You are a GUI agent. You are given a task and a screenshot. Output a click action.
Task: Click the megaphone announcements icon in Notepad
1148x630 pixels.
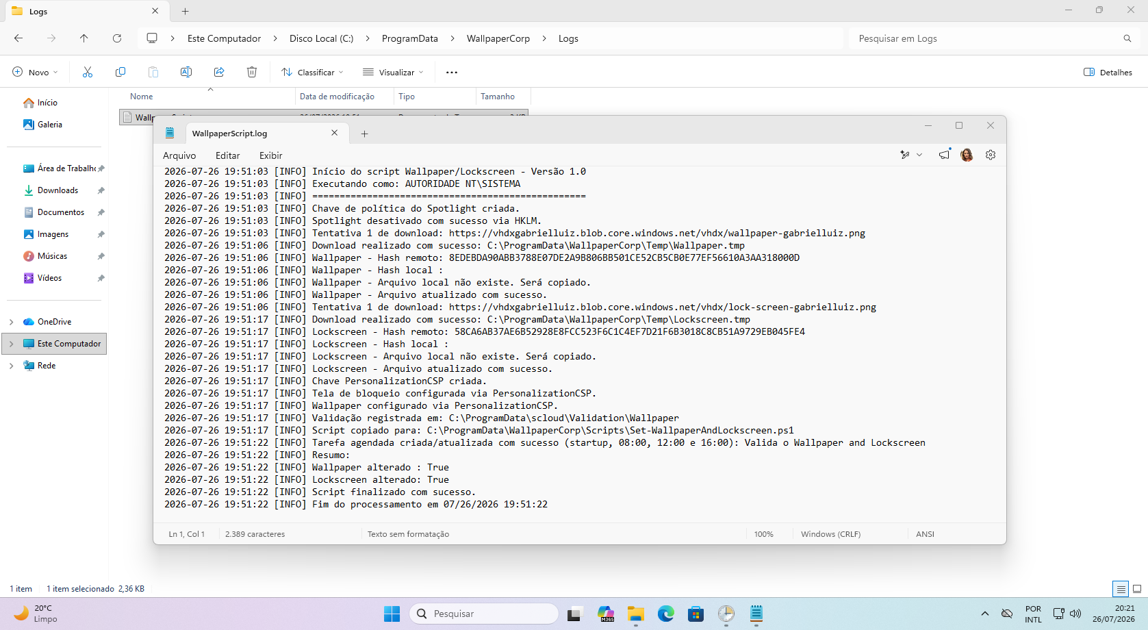945,155
